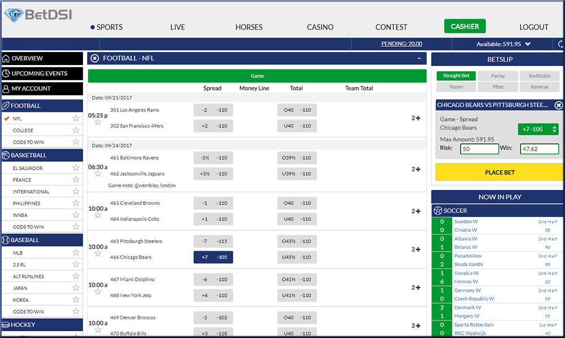Viewport: 565px width, 338px height.
Task: Star the Broncos vs Bills game
Action: [x=98, y=330]
